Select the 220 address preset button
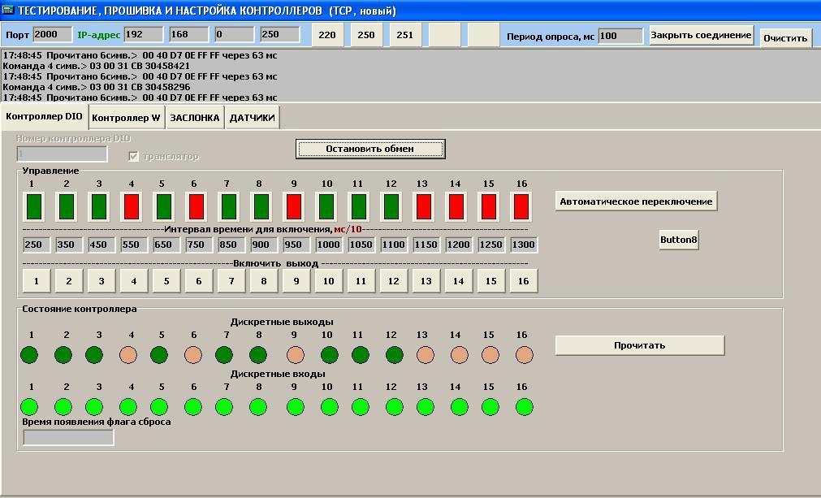This screenshot has height=498, width=821. pyautogui.click(x=327, y=35)
